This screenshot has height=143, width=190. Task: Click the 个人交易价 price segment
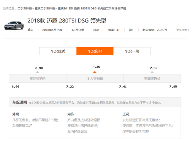tap(95, 79)
